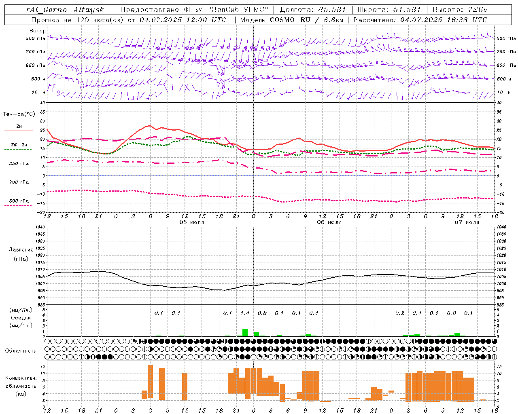Click the '05 июля' date label
The height and width of the screenshot is (414, 518).
(x=192, y=222)
